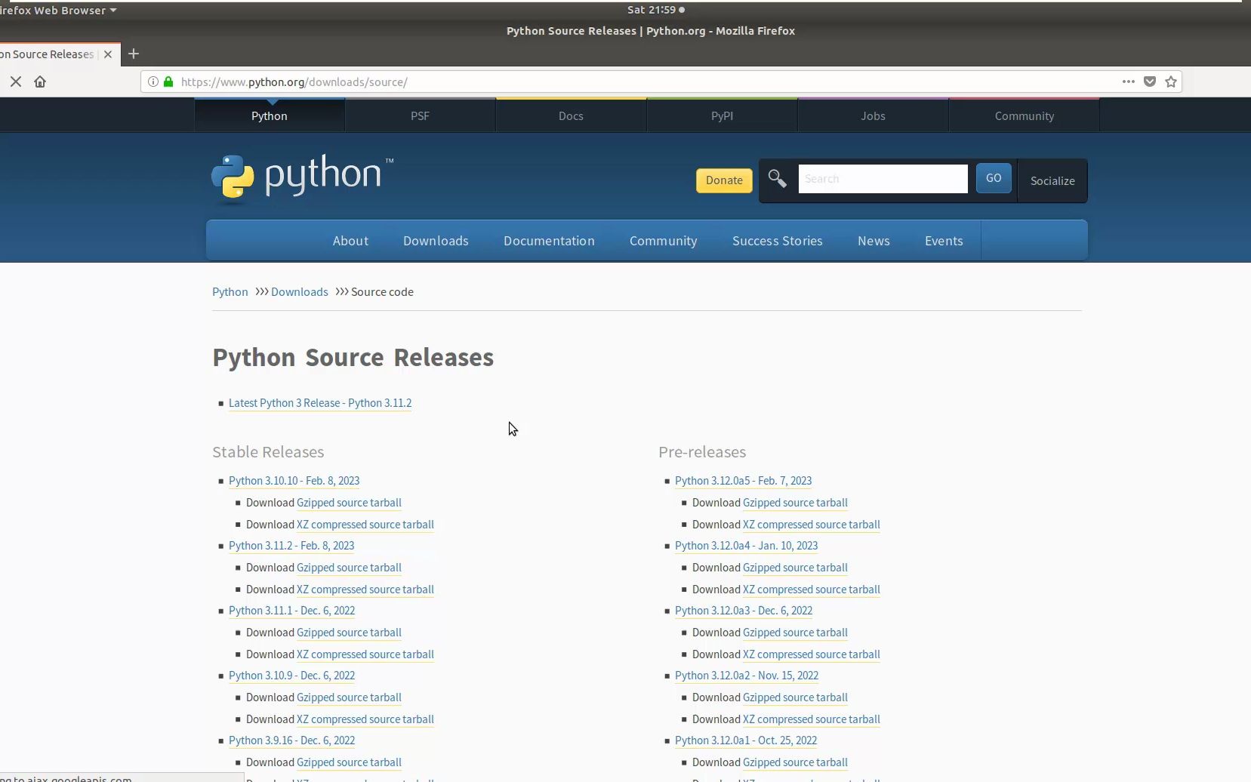Download XZ compressed tarball for Python 3.12.0a4
This screenshot has height=782, width=1251.
[x=812, y=590]
